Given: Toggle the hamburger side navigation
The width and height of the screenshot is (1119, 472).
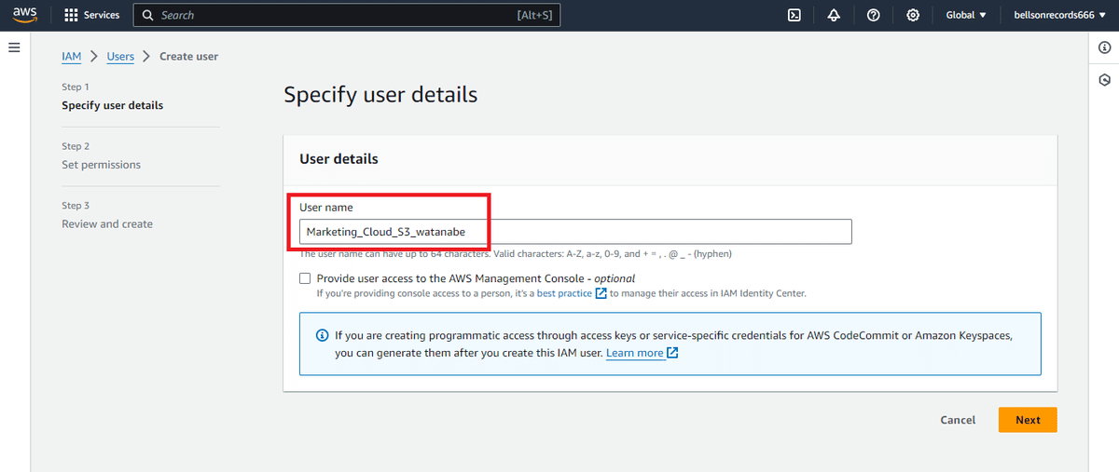Looking at the screenshot, I should 14,47.
